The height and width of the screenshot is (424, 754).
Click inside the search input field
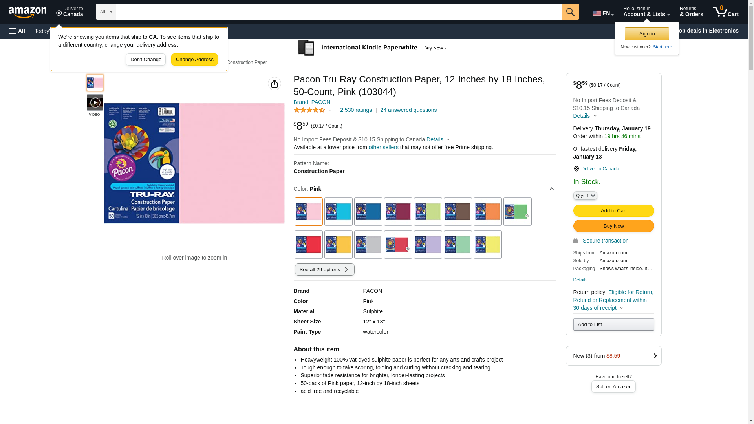(x=338, y=12)
